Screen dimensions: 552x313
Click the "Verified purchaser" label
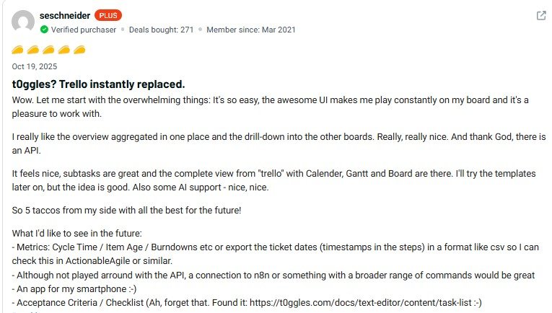[83, 30]
